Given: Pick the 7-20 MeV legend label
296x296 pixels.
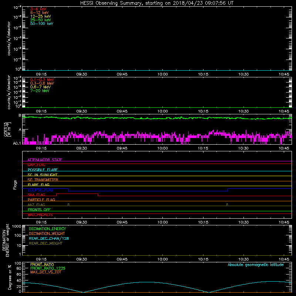Looking at the screenshot, I should click(40, 91).
